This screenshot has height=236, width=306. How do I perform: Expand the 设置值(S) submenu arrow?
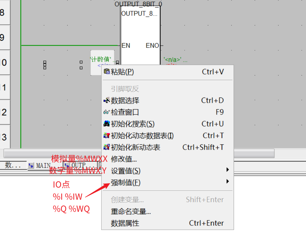[227, 170]
